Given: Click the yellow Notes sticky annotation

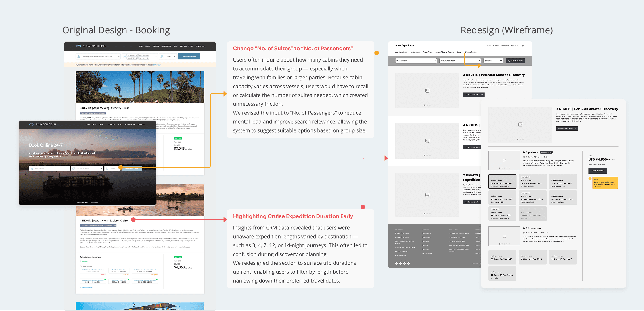Looking at the screenshot, I should click(605, 183).
